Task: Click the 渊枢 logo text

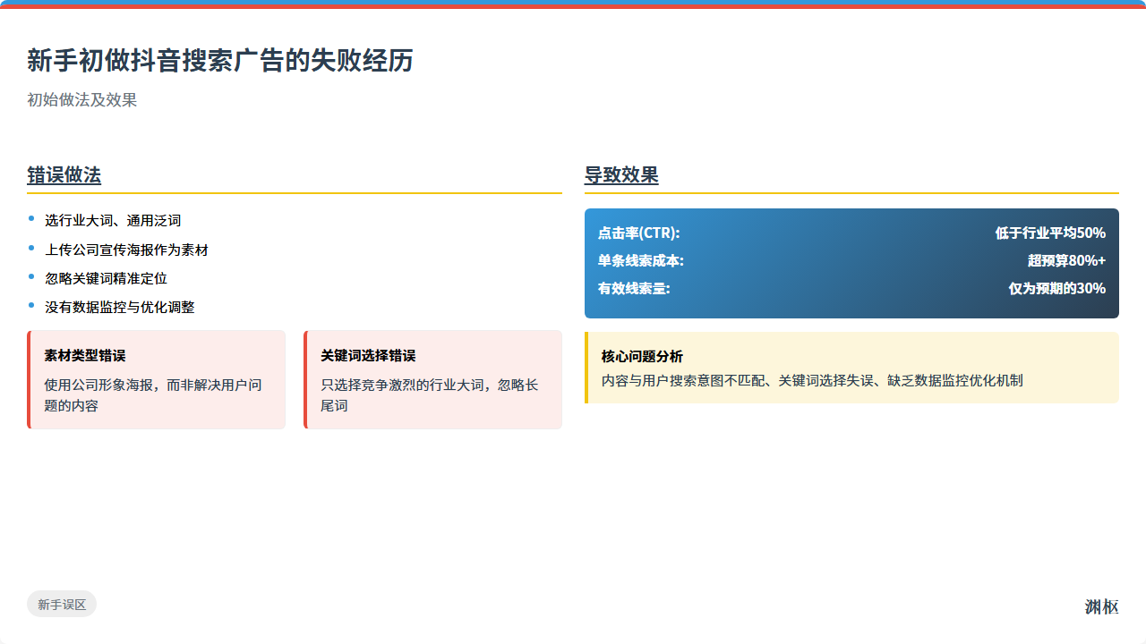Action: [1102, 607]
